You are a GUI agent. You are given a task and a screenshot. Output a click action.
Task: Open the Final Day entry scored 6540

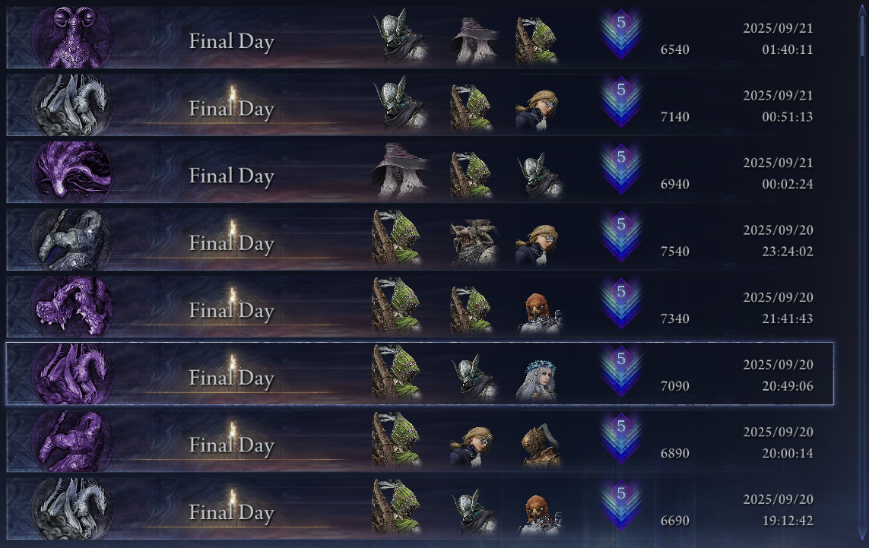point(420,38)
